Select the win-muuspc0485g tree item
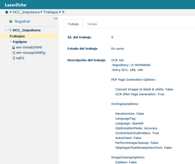This screenshot has height=164, width=195. (31, 53)
